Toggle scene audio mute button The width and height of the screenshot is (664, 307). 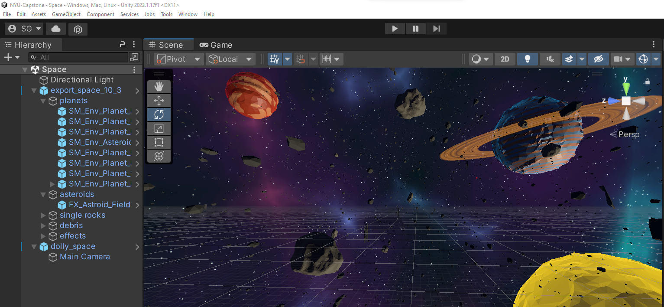550,59
